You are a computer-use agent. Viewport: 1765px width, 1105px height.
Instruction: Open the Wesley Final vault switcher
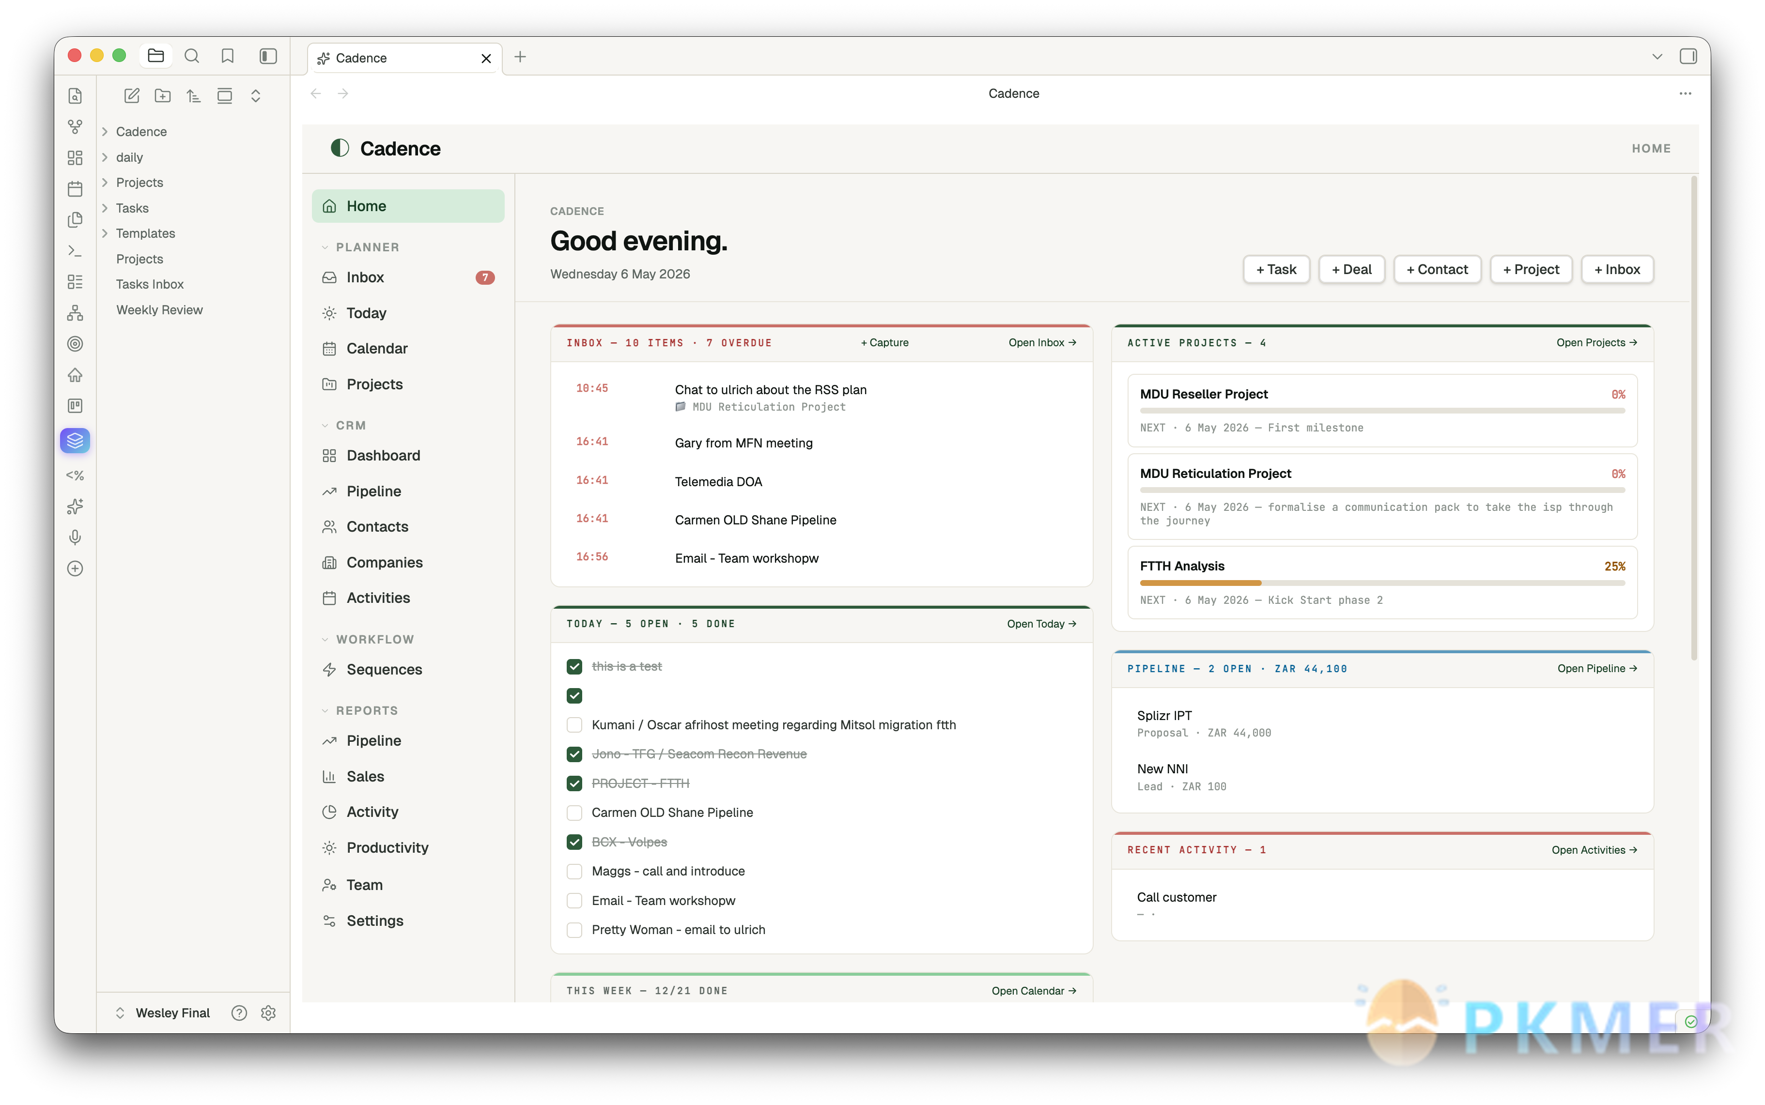point(163,1013)
